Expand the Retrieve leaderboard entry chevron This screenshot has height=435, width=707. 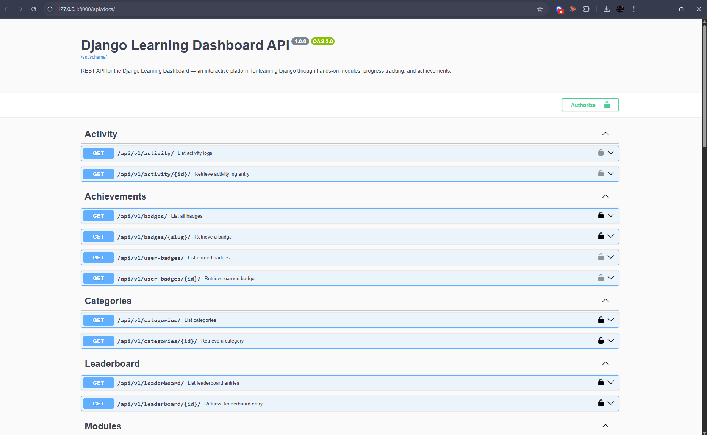611,403
